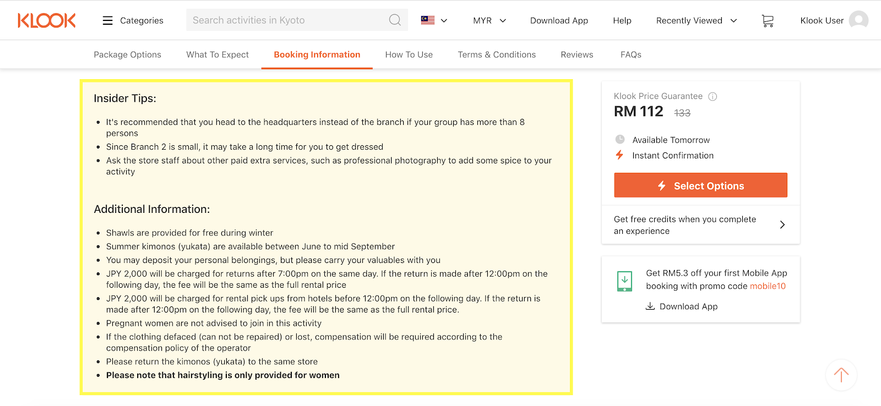This screenshot has height=406, width=881.
Task: Click the Categories label
Action: coord(142,20)
